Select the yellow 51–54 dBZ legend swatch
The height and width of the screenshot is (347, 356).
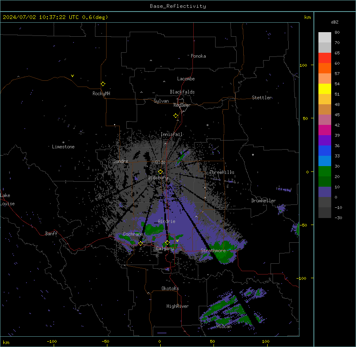click(x=325, y=89)
